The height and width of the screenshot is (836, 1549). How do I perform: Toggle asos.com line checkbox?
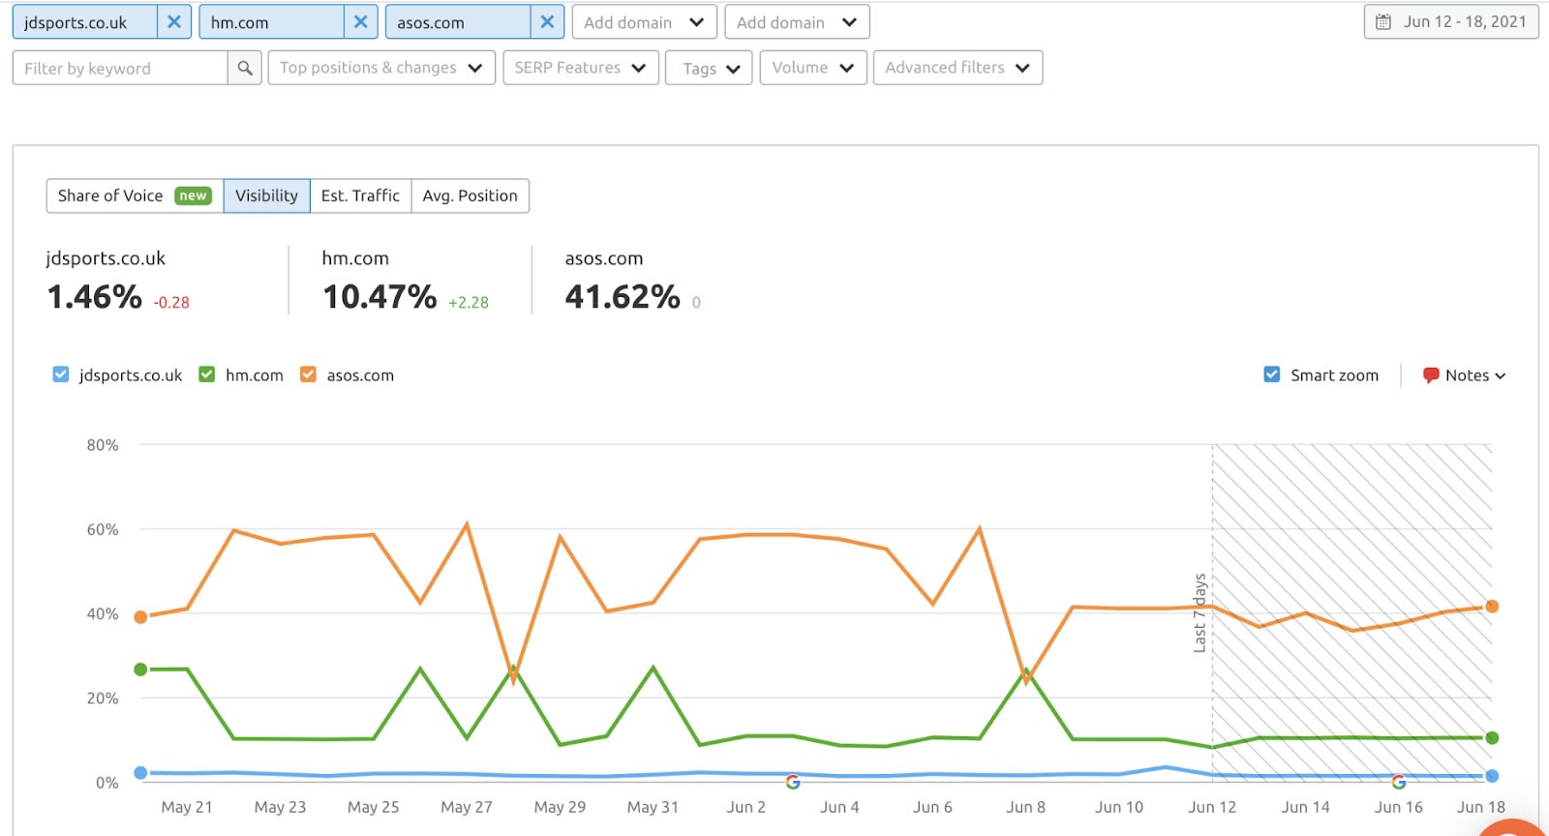308,374
